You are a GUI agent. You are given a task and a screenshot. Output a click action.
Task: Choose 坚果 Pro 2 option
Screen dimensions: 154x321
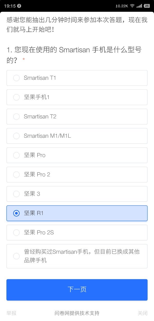point(16,175)
